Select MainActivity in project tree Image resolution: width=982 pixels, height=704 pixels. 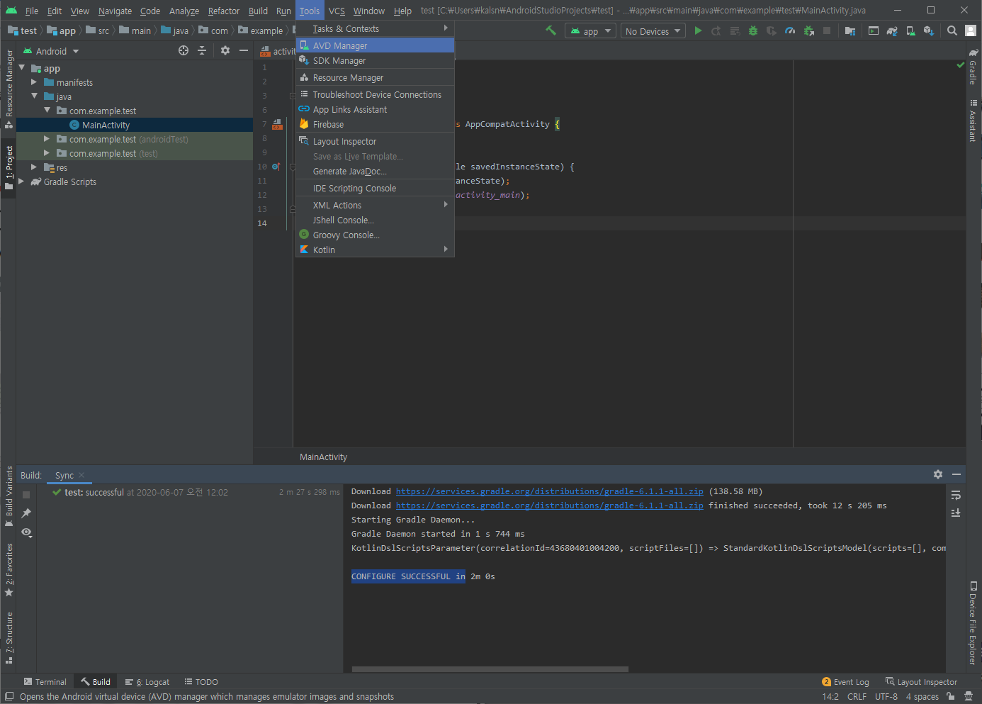click(134, 125)
